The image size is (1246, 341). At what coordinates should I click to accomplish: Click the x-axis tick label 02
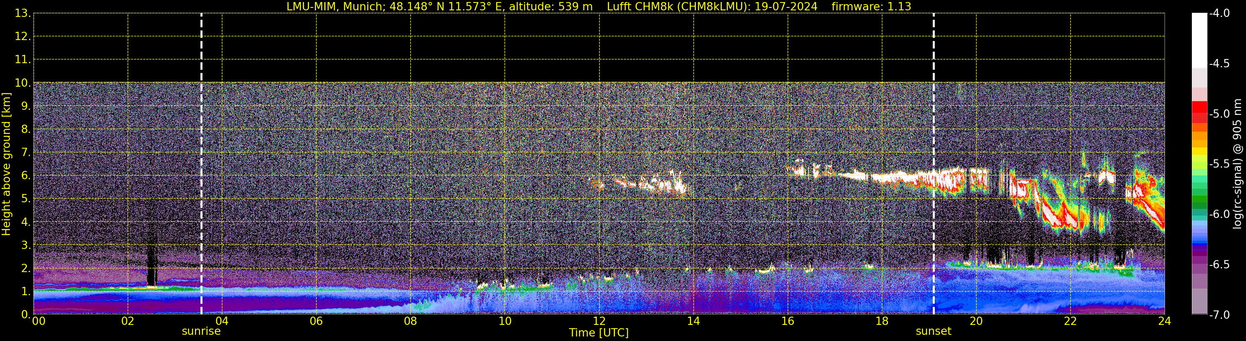(128, 322)
